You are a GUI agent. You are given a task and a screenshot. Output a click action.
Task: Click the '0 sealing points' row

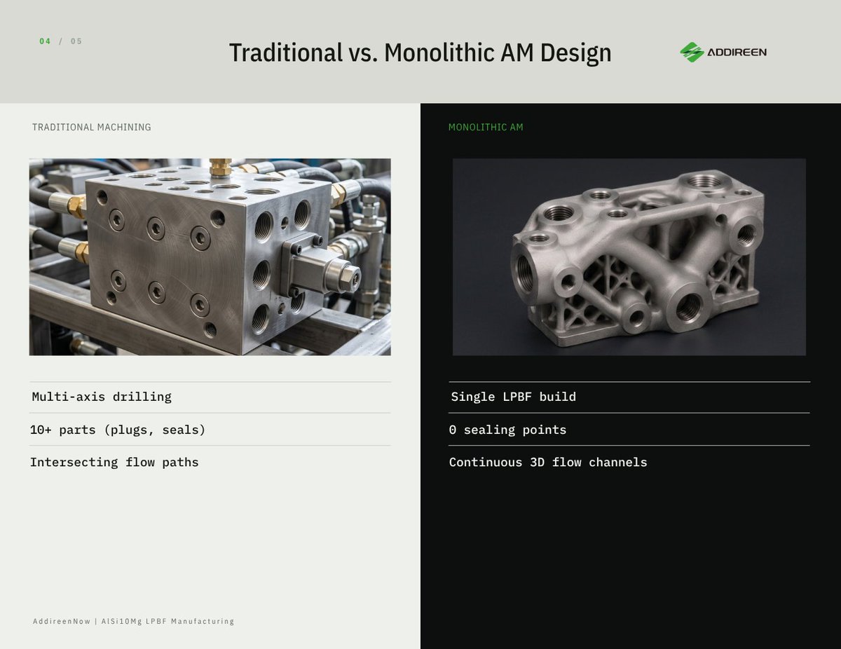click(x=629, y=430)
